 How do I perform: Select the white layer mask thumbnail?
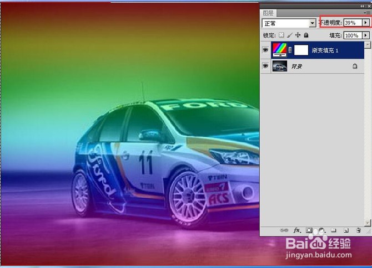301,50
